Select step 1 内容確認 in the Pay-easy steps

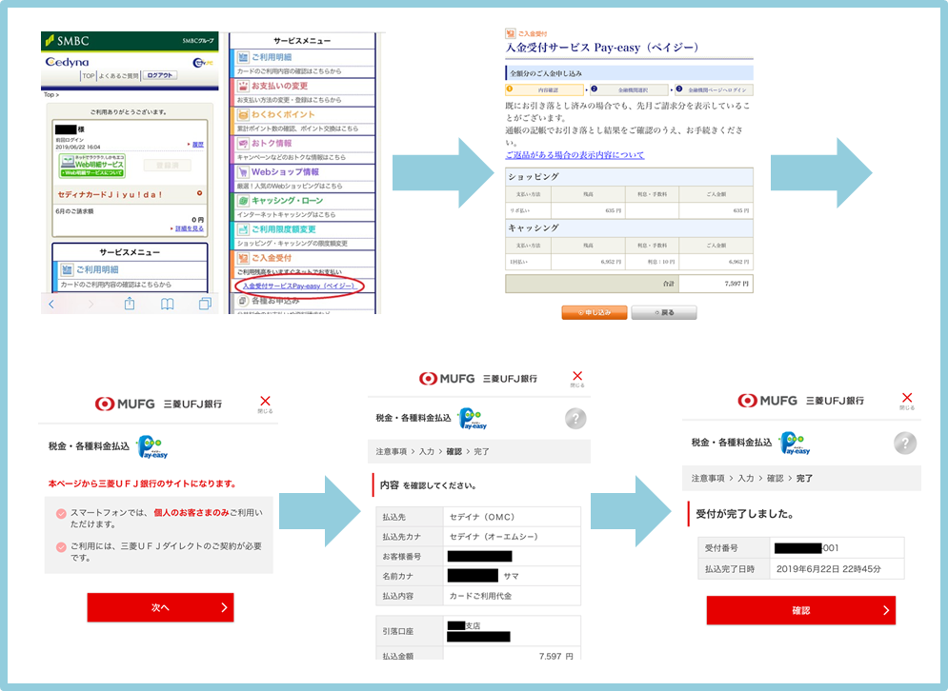pos(545,90)
